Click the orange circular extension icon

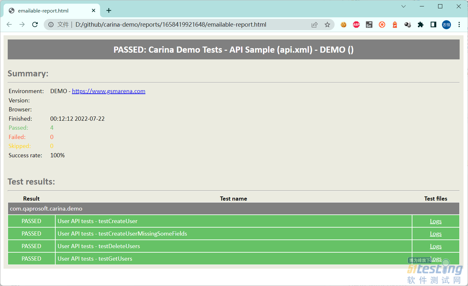click(x=382, y=24)
